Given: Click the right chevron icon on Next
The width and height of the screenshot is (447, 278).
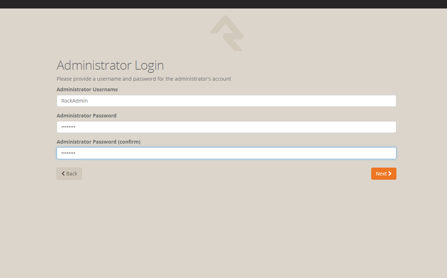Looking at the screenshot, I should click(390, 174).
